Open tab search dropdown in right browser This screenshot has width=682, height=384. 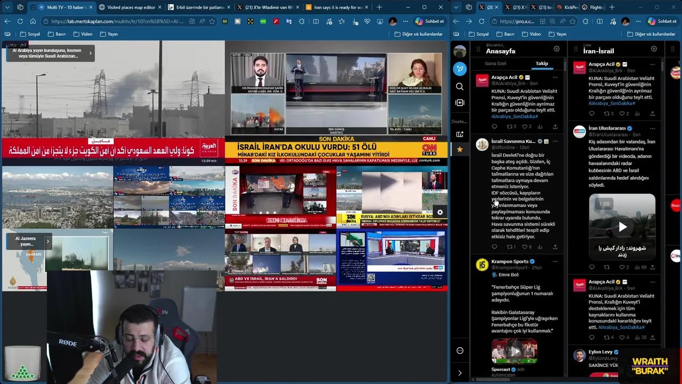click(457, 7)
